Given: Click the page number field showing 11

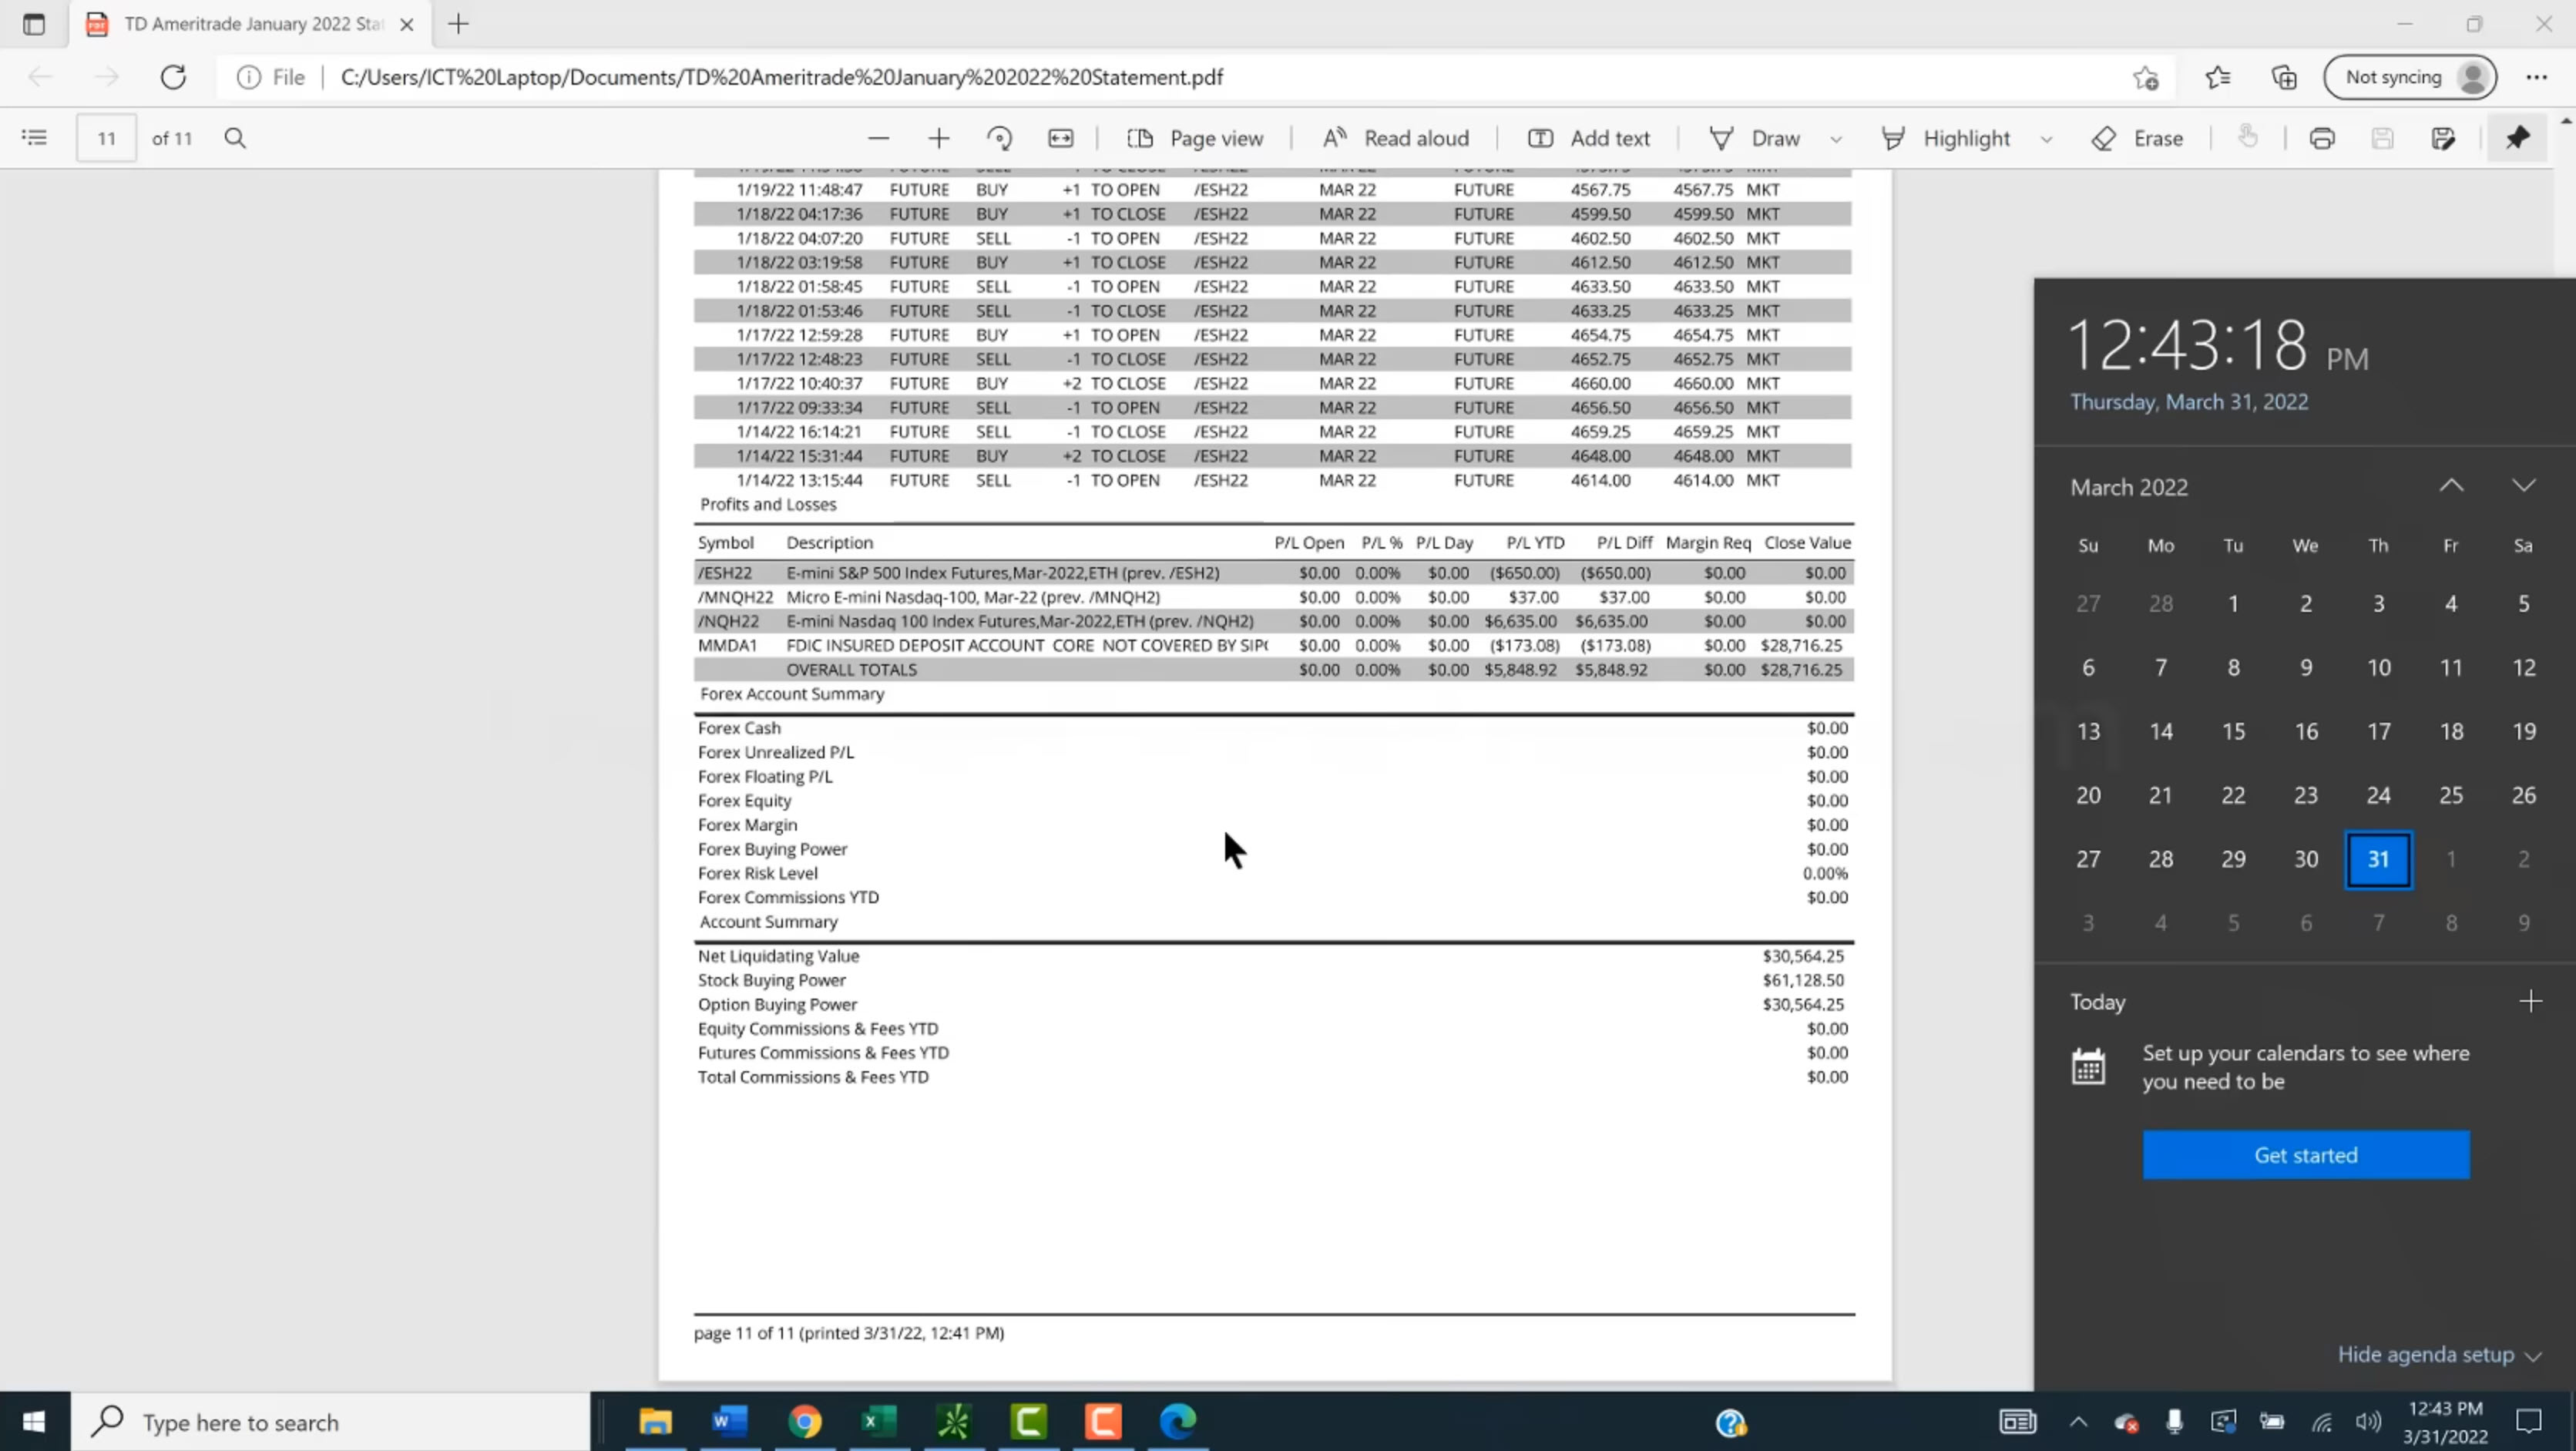Looking at the screenshot, I should [x=106, y=138].
